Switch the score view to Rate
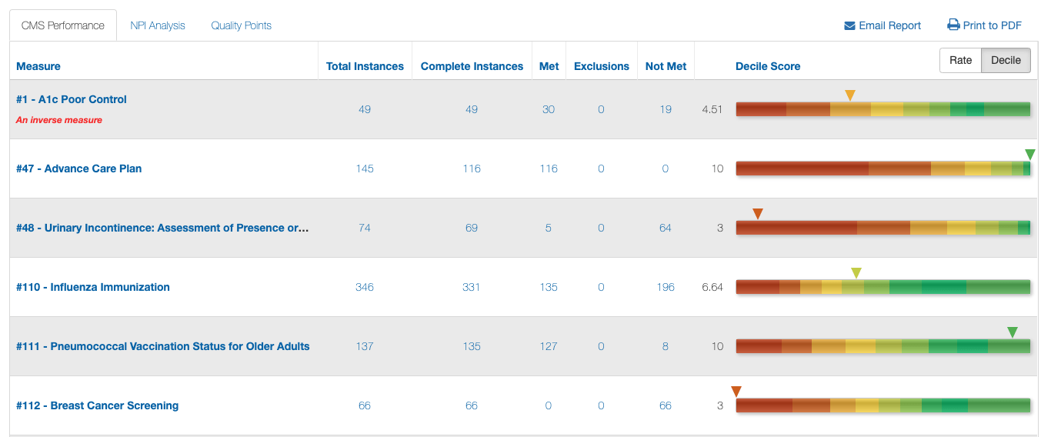The height and width of the screenshot is (437, 1041). (960, 61)
